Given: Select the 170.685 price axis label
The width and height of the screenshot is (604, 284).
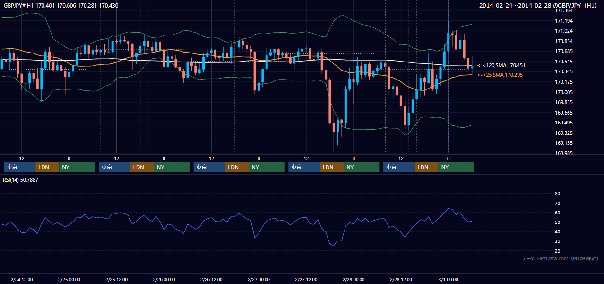Looking at the screenshot, I should click(564, 51).
